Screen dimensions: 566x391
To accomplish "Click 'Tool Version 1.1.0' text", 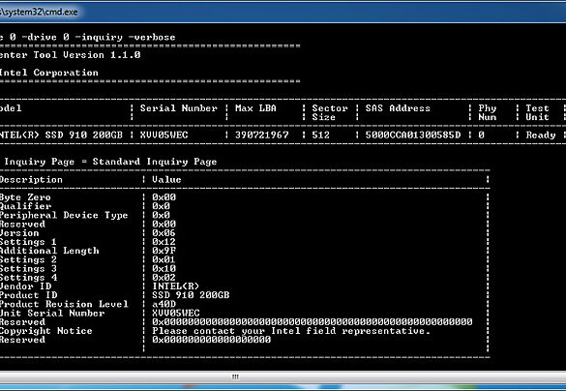I will (x=87, y=55).
